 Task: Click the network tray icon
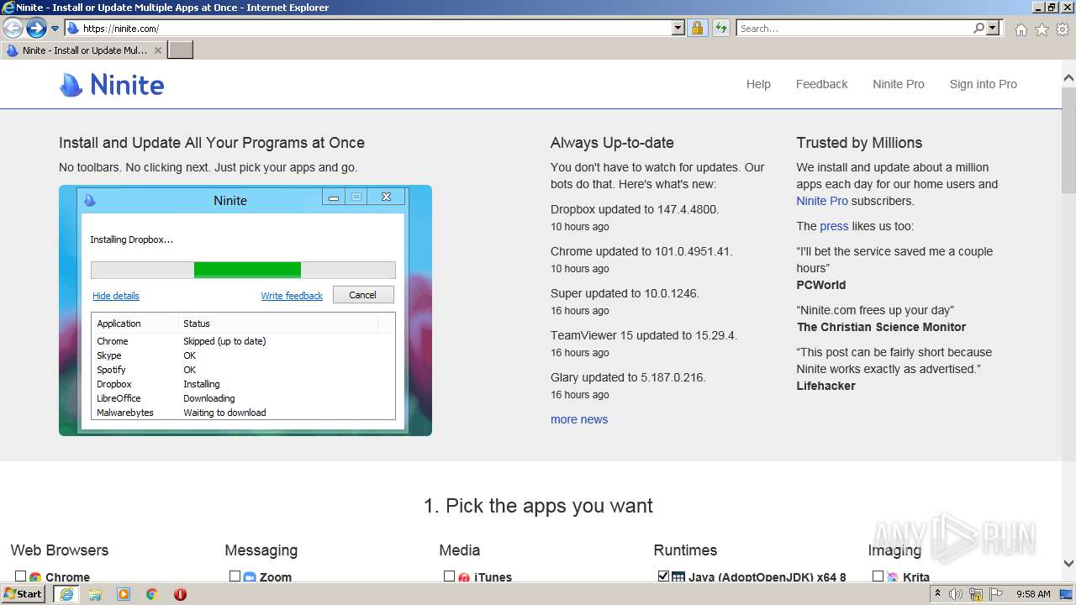click(x=977, y=594)
